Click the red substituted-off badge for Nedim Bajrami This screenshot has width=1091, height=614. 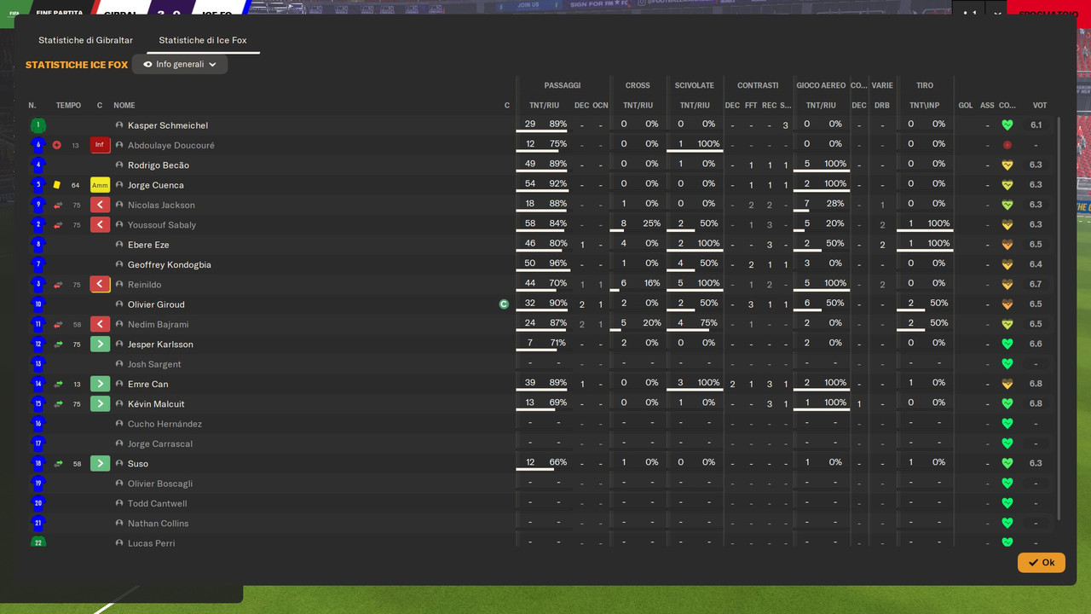pos(100,324)
